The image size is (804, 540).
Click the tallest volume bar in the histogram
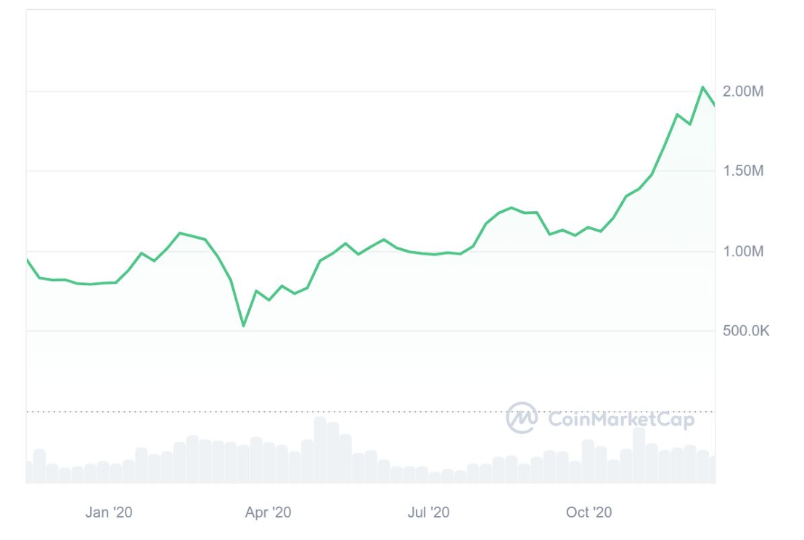click(320, 450)
